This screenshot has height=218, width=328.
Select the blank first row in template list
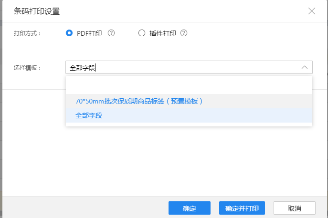coord(189,86)
